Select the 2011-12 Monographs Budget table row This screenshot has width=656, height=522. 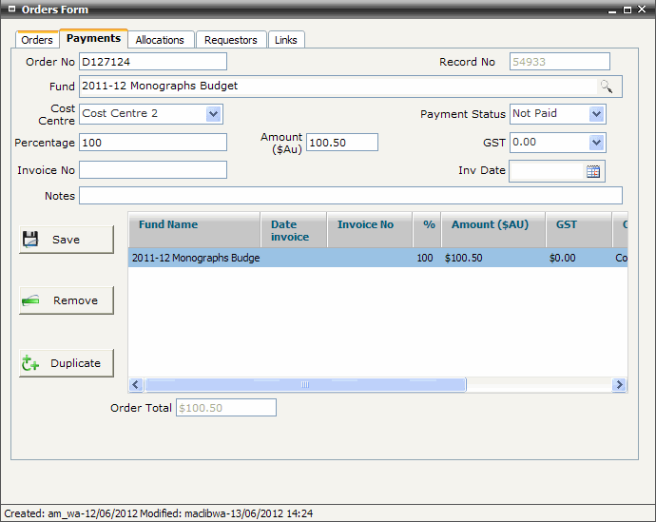point(377,258)
